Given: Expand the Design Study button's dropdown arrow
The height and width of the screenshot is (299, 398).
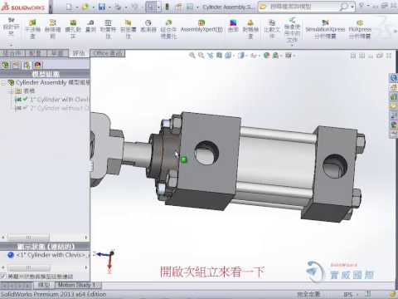Looking at the screenshot, I should 11,45.
